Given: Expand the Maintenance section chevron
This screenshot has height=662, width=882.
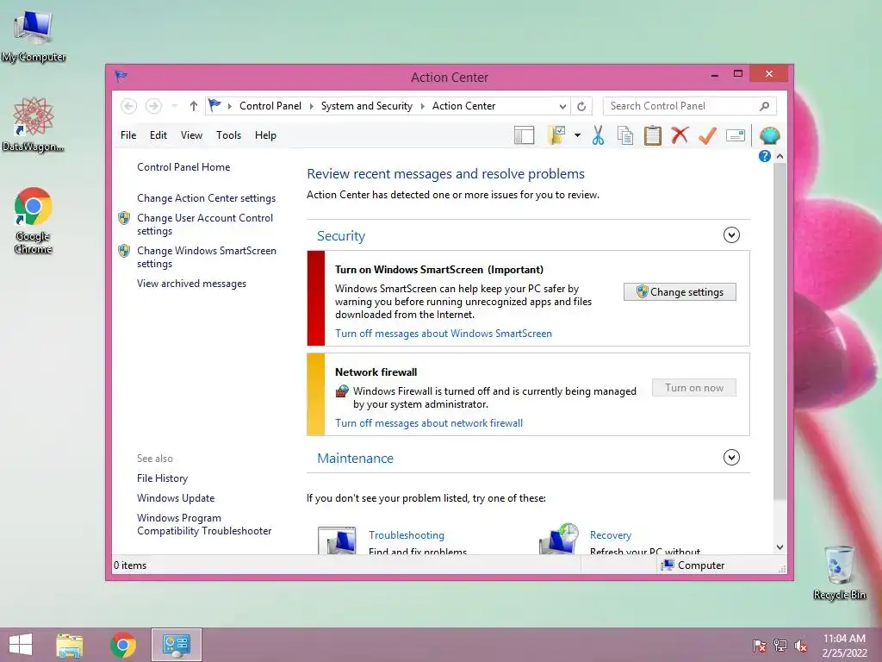Looking at the screenshot, I should click(x=731, y=457).
